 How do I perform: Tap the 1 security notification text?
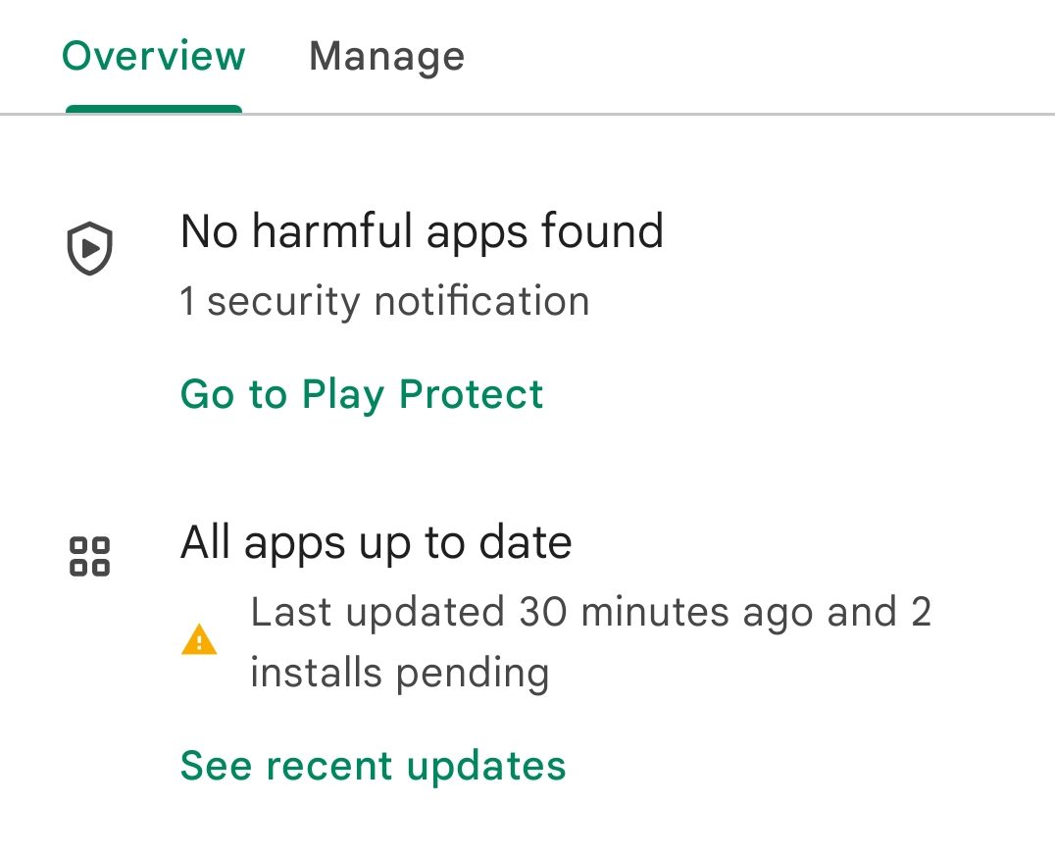[x=384, y=301]
